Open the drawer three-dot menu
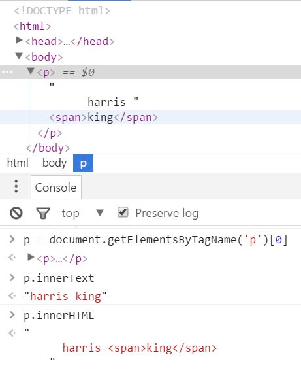 16,186
